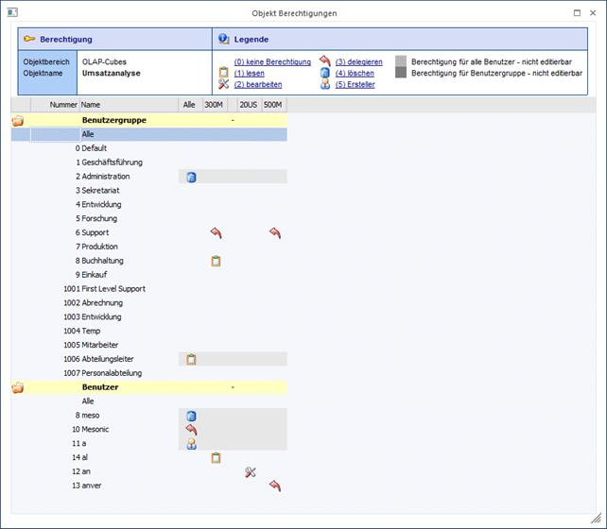
Task: Click the '300M' column header
Action: [215, 105]
